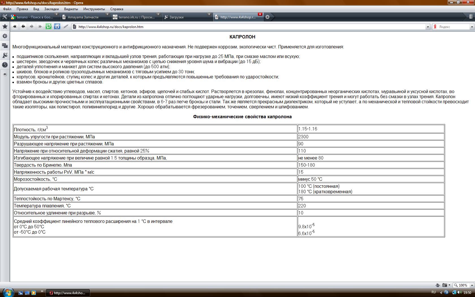Expand the zoom 100% dropdown
The width and height of the screenshot is (475, 297).
472,285
